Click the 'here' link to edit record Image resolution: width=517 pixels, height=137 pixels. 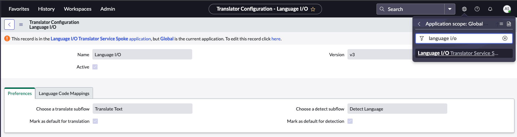coord(276,39)
